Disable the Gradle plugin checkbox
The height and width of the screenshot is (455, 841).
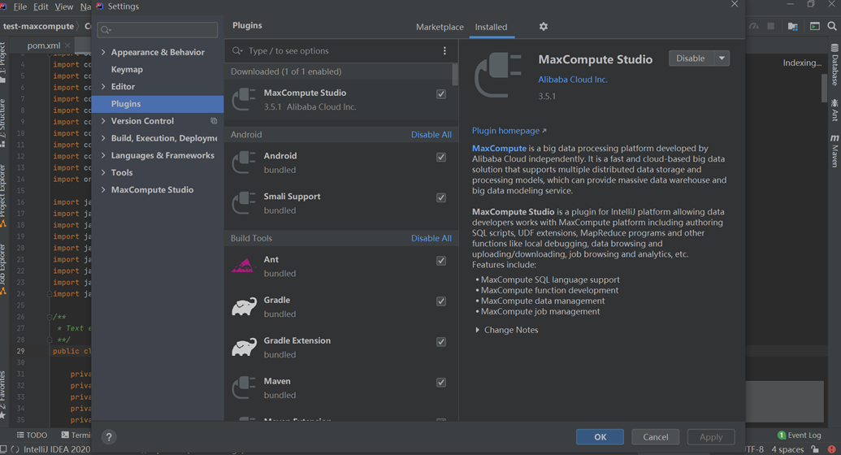coord(441,301)
